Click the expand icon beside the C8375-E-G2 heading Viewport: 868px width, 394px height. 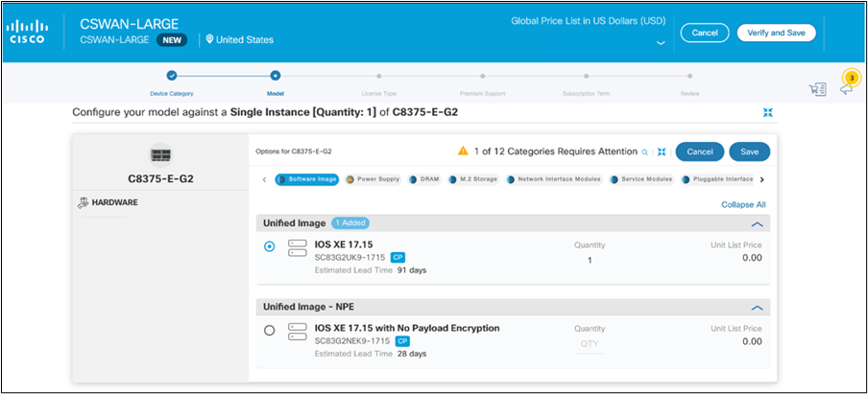[x=768, y=113]
